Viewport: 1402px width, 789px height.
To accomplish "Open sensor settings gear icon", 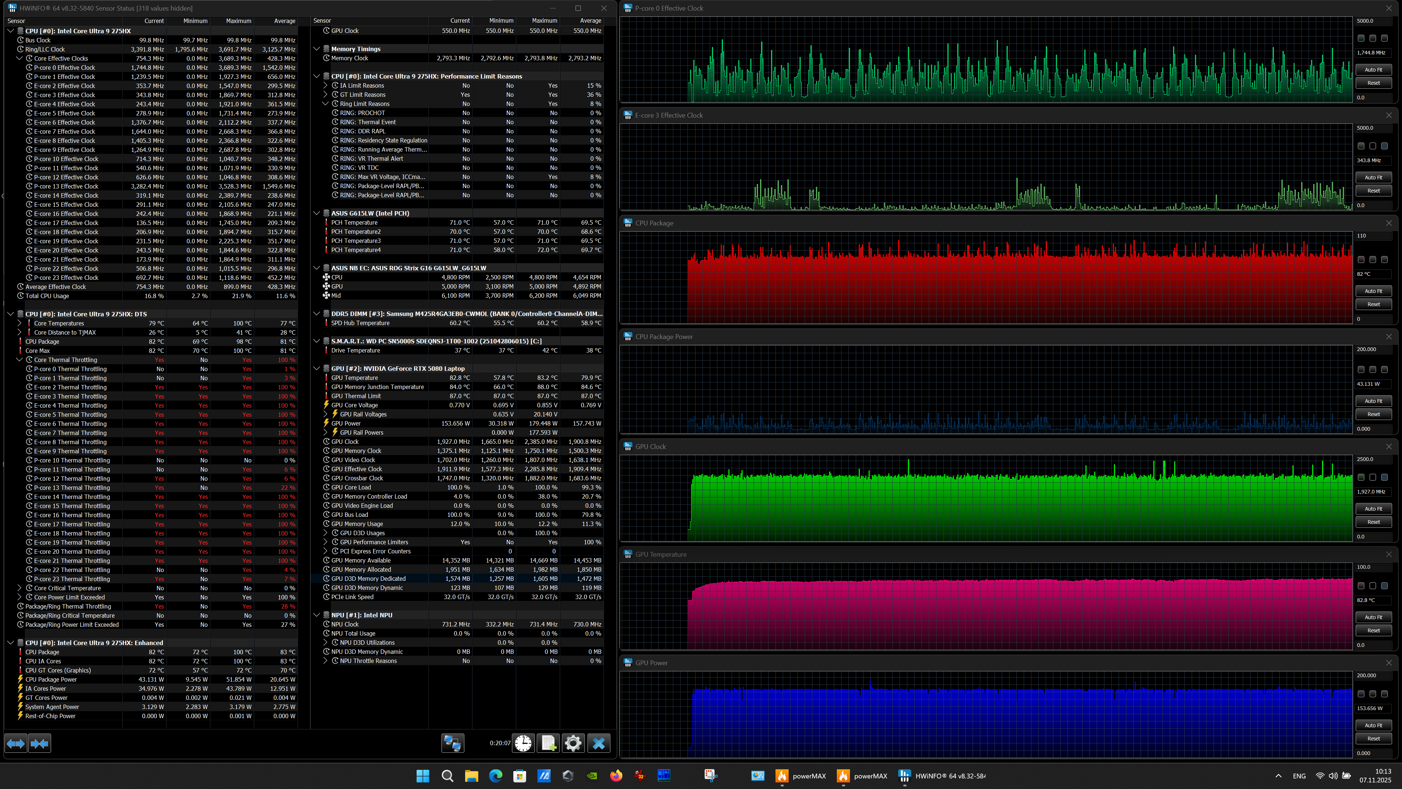I will tap(573, 743).
